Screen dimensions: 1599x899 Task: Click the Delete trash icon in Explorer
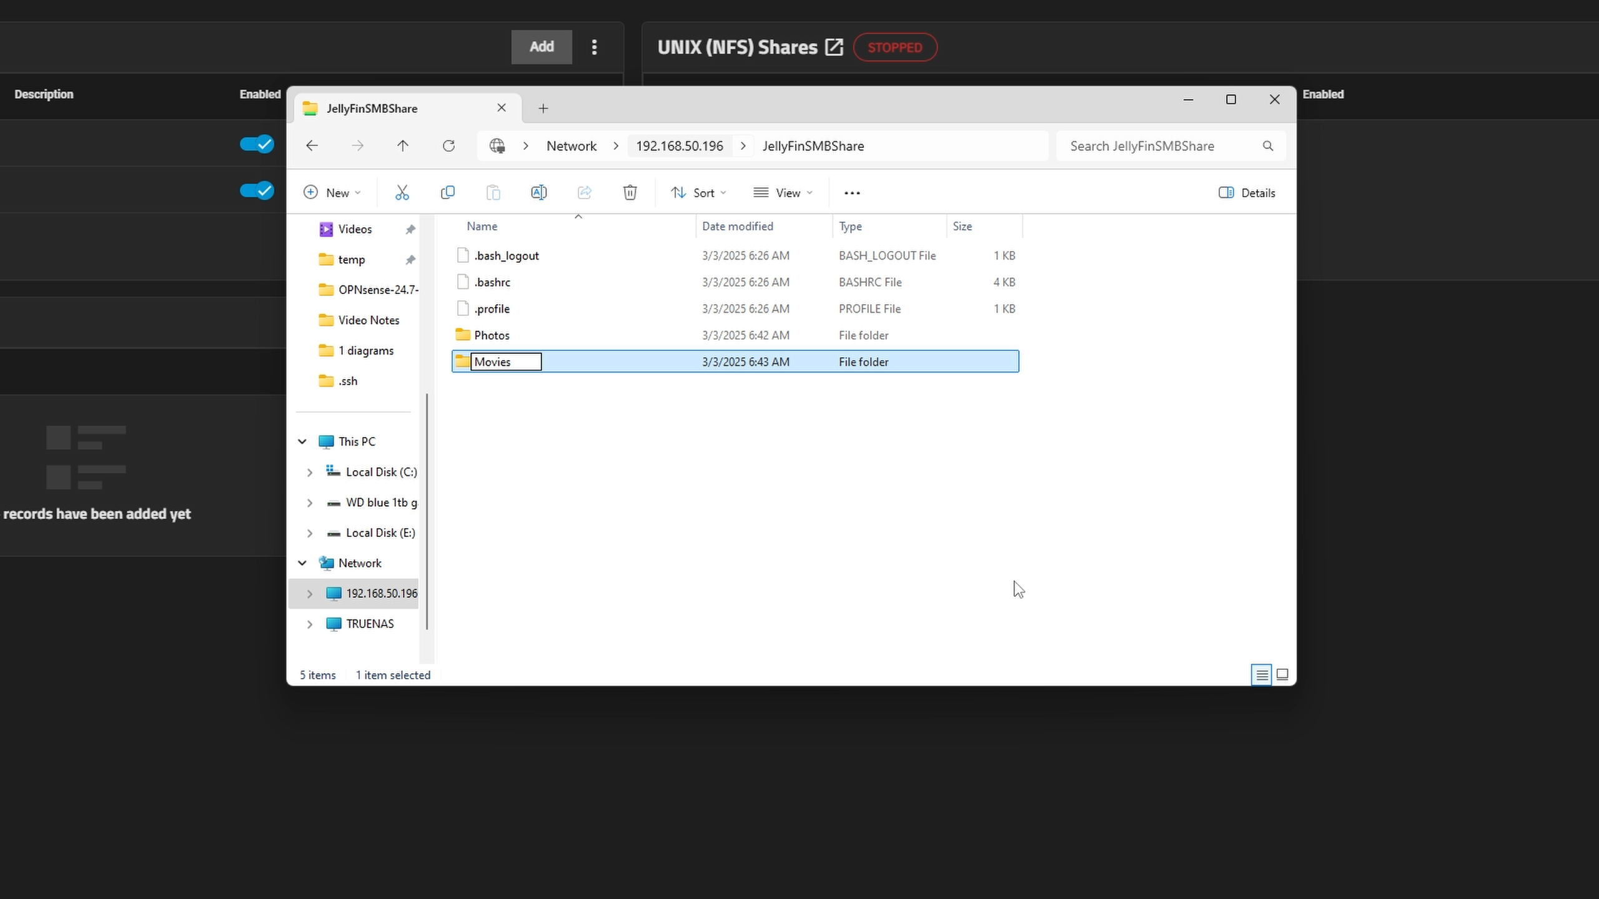(x=630, y=193)
